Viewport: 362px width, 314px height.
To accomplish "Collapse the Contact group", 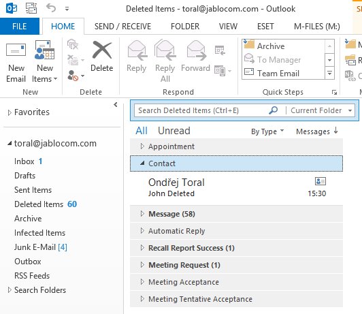I will coord(142,163).
